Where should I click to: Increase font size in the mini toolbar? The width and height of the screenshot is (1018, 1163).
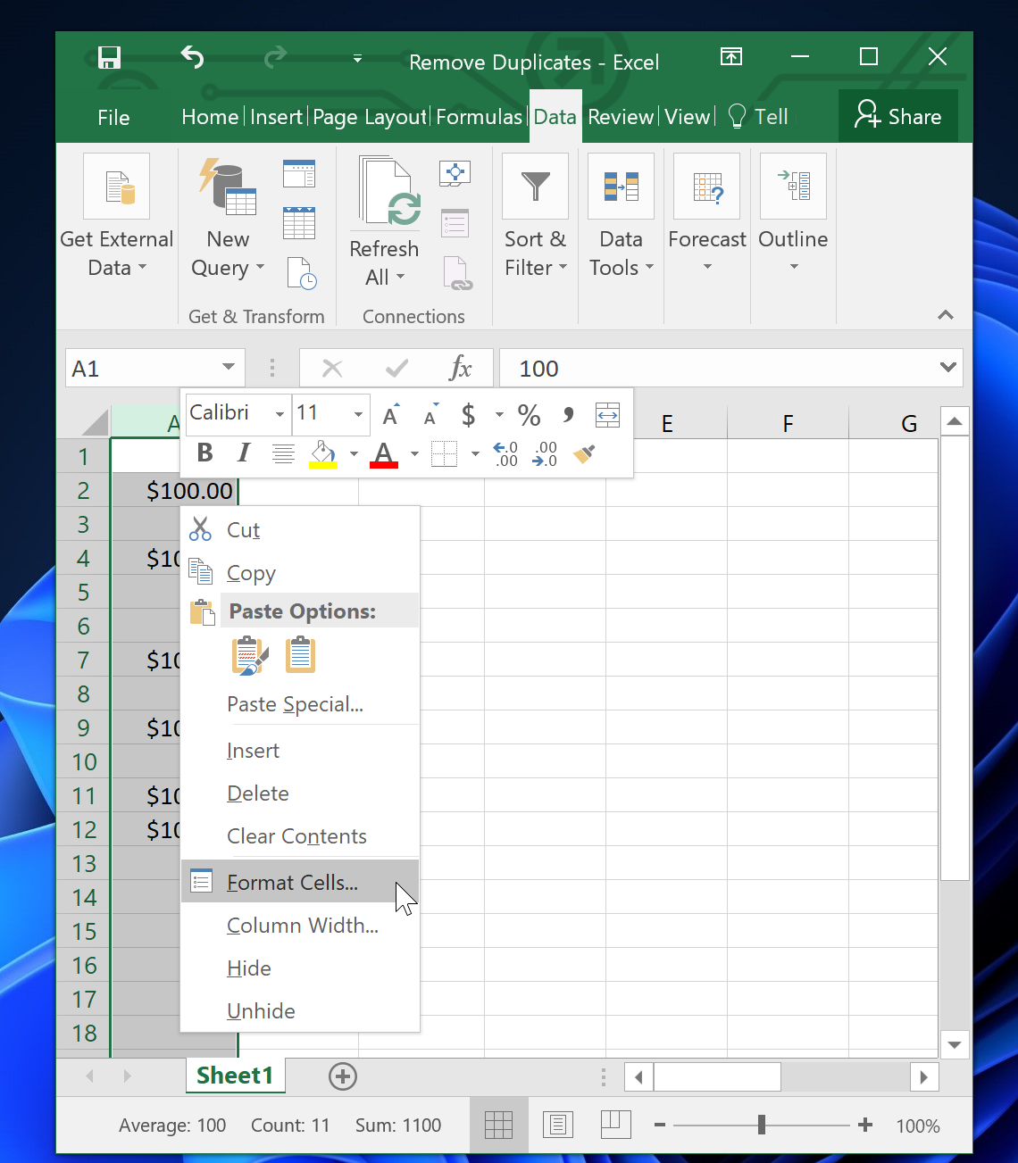(x=391, y=414)
